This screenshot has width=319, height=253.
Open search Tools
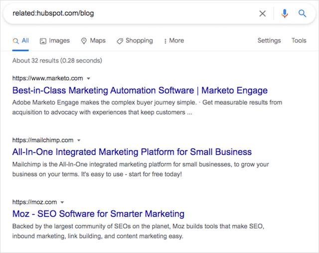click(x=299, y=41)
